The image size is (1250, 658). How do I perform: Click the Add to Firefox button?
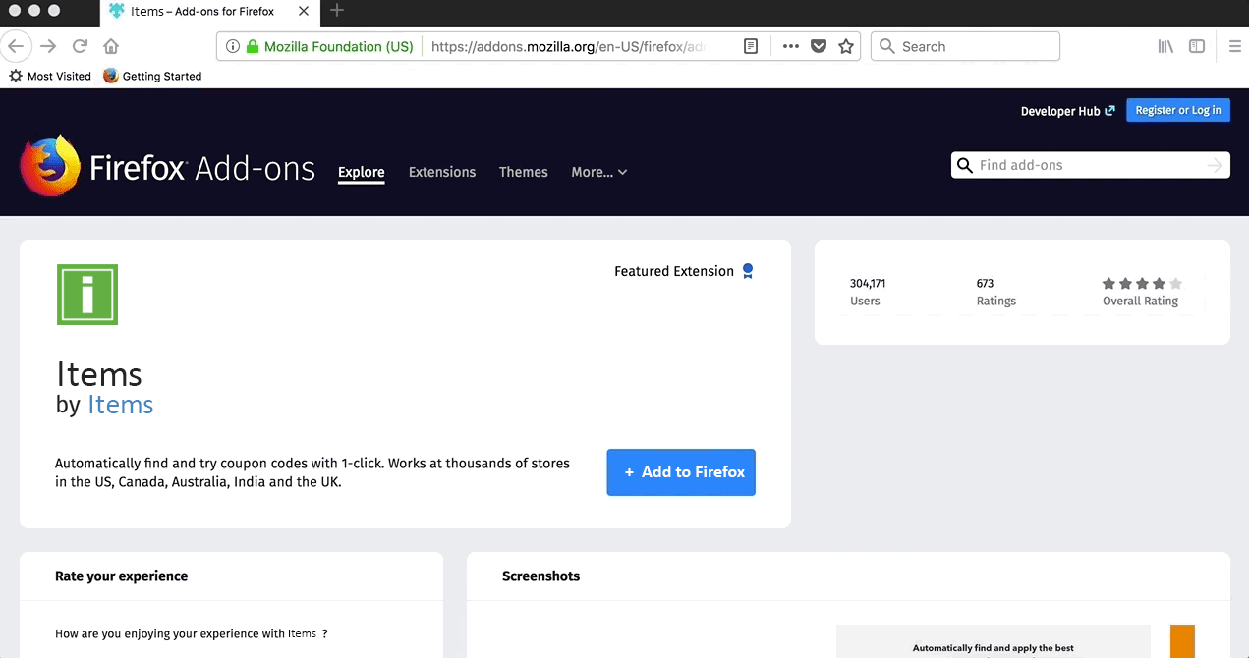681,472
